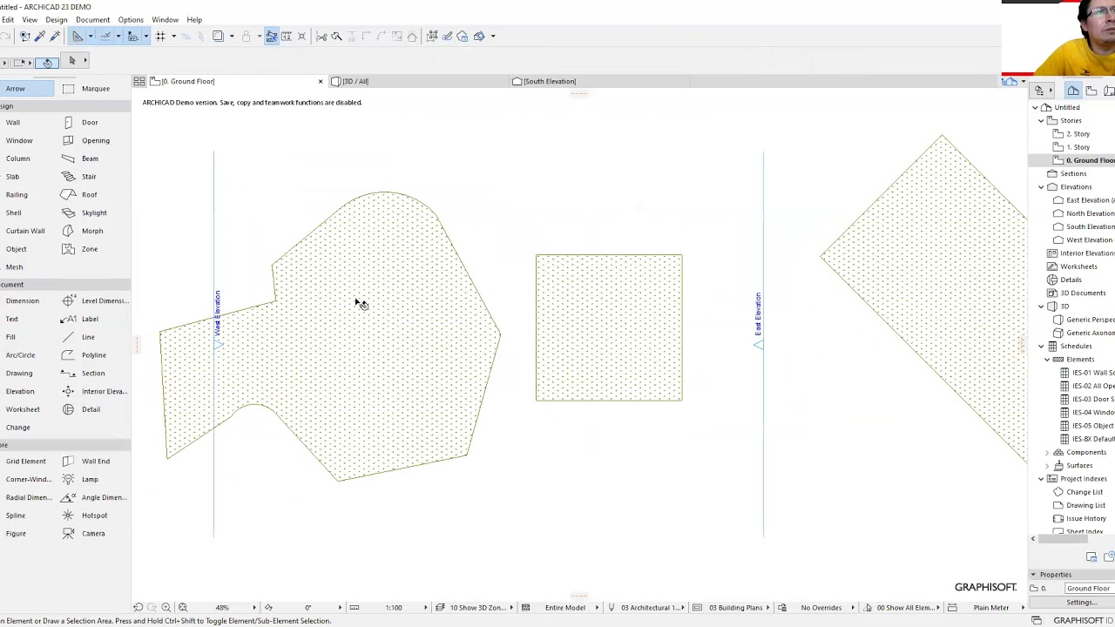Open the Edit menu

click(7, 20)
